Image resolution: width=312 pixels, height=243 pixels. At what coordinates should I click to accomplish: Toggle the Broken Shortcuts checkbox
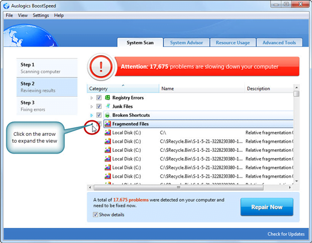pos(99,115)
